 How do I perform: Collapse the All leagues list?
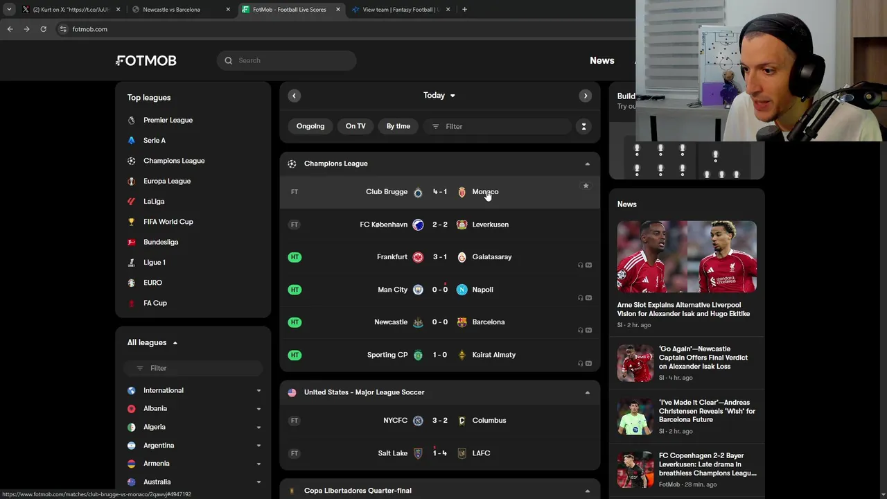175,343
